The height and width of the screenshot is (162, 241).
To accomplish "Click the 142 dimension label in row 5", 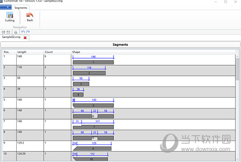I will 94,100.
